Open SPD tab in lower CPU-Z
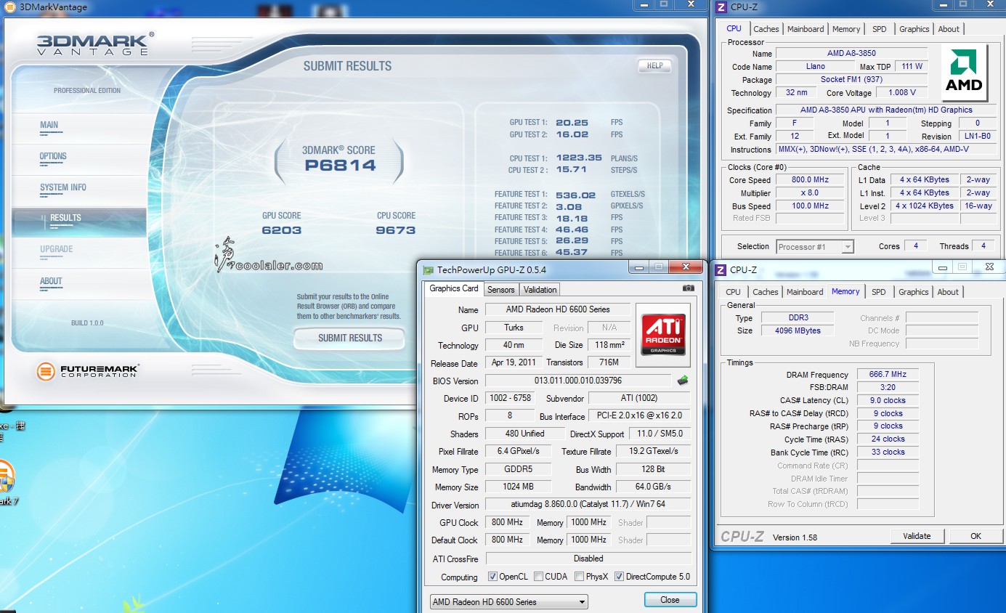The height and width of the screenshot is (613, 1006). click(878, 292)
